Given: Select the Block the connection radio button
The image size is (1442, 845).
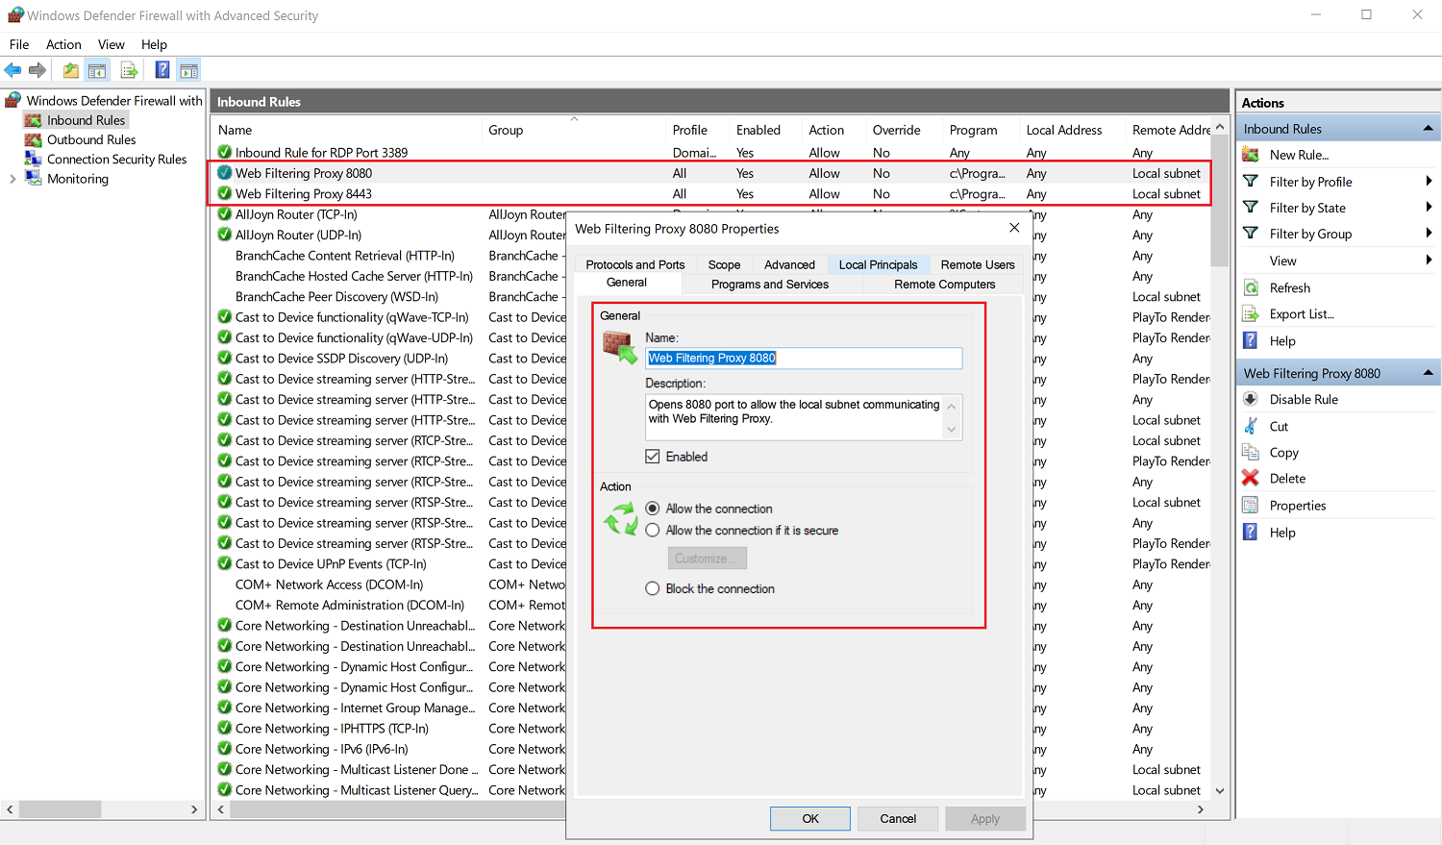Looking at the screenshot, I should pos(653,588).
